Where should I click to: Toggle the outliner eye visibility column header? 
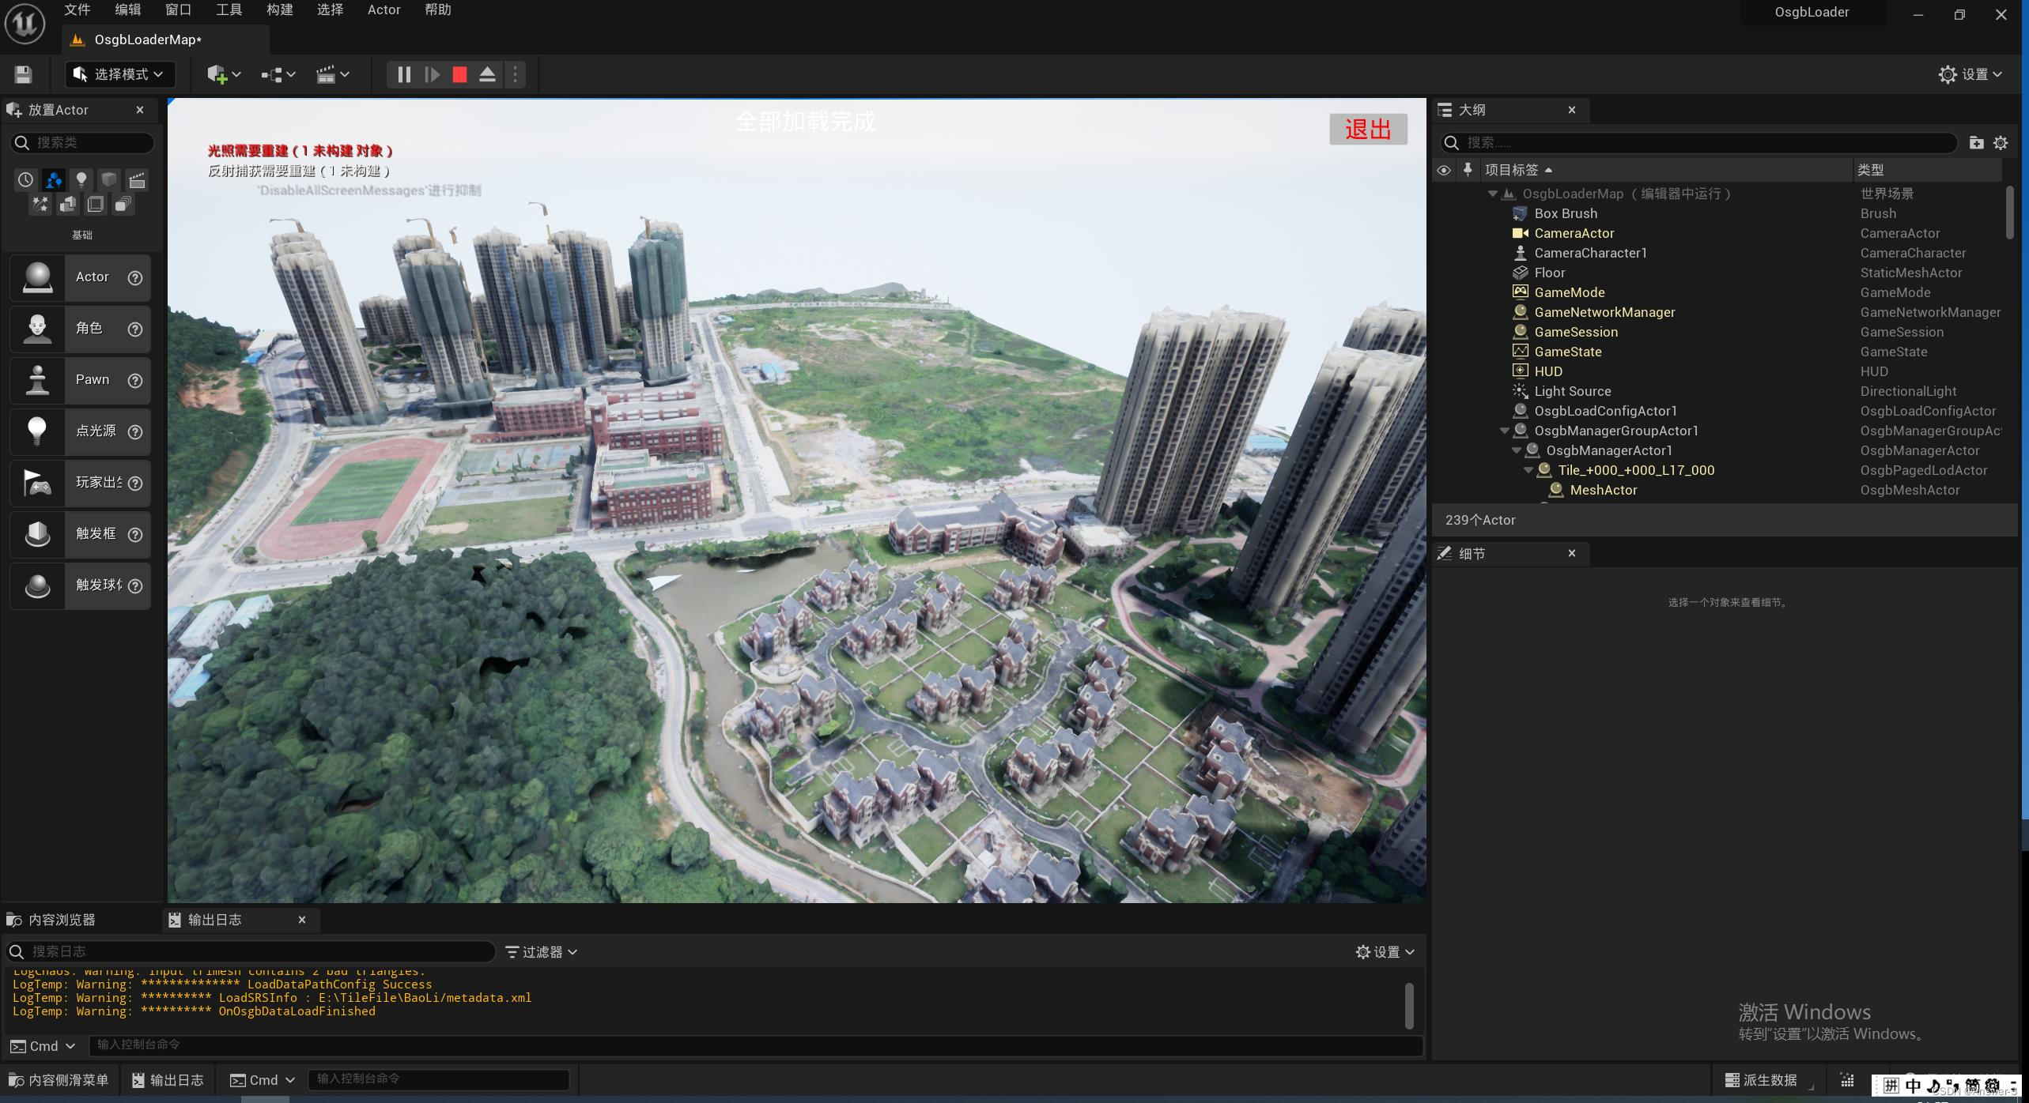click(x=1443, y=170)
